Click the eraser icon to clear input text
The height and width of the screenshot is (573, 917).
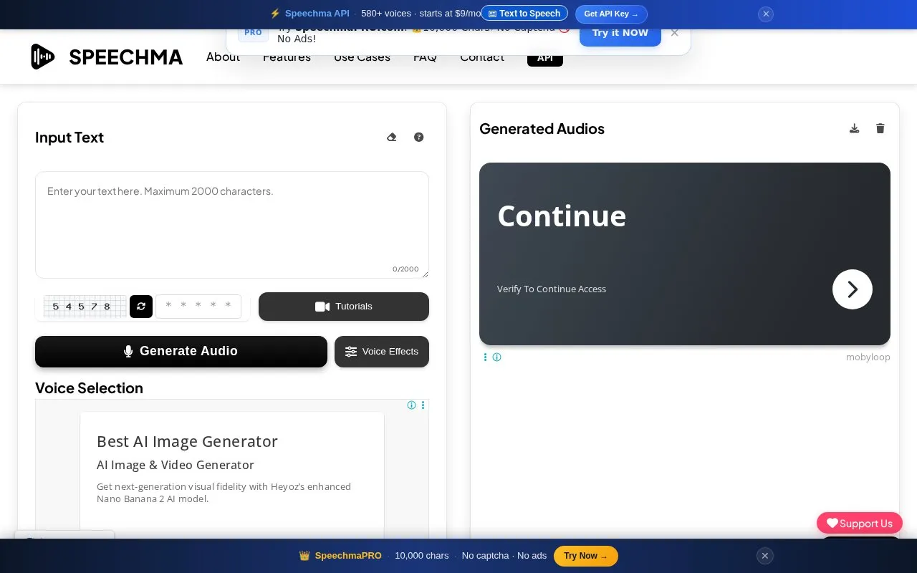click(x=391, y=137)
